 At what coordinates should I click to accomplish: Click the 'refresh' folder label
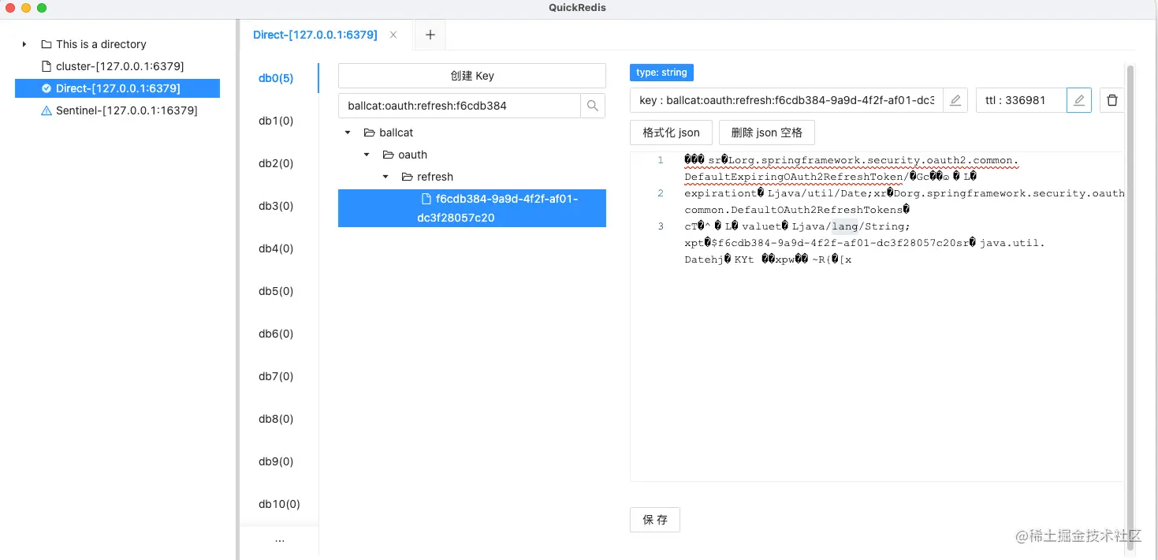[x=435, y=177]
